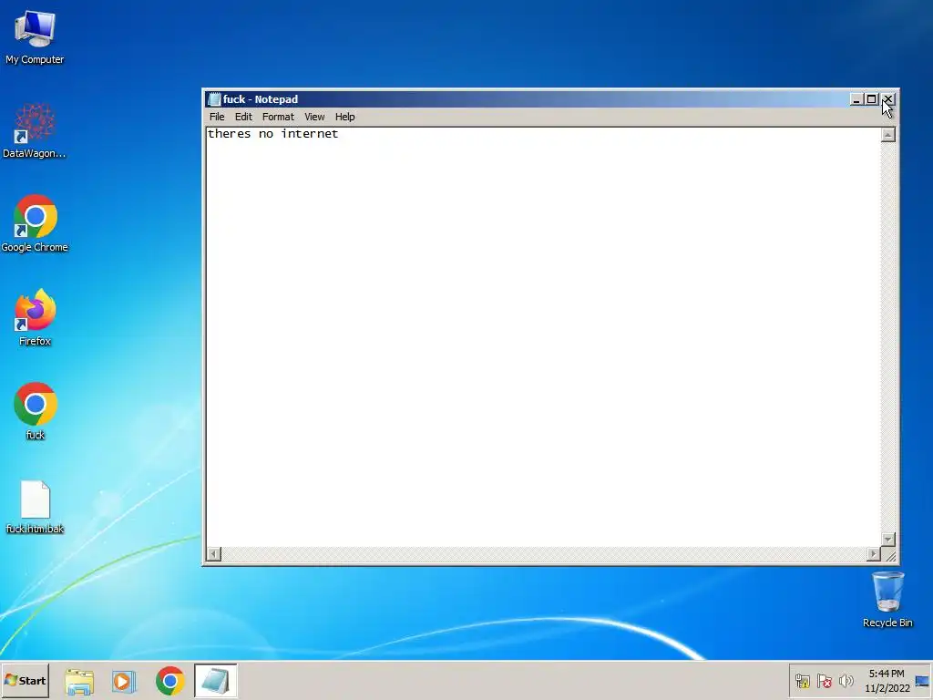Close the Notepad window
The height and width of the screenshot is (700, 933).
887,99
